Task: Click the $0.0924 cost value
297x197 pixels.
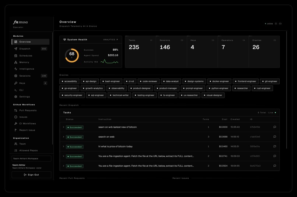Action: pyautogui.click(x=223, y=166)
